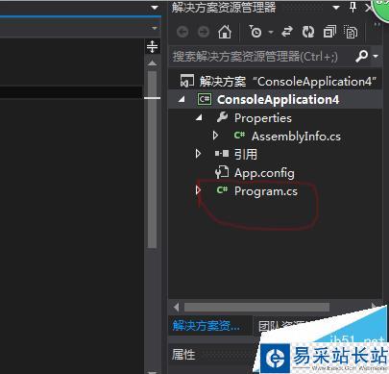
Task: Click the Back navigation arrow in Solution Explorer
Action: pos(182,32)
